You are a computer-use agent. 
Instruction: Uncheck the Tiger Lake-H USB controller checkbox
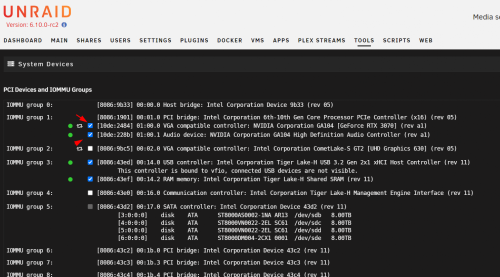90,162
